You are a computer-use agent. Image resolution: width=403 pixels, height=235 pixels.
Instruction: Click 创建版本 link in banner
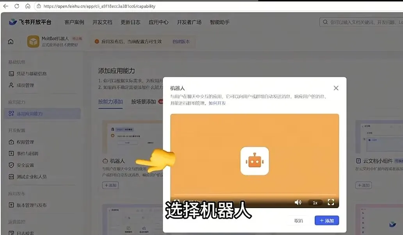pyautogui.click(x=181, y=42)
